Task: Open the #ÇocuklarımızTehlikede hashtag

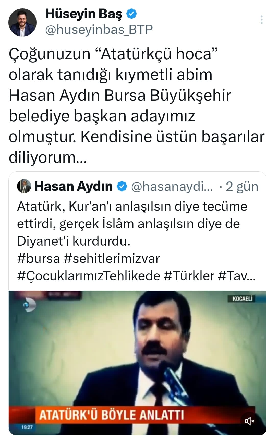Action: click(x=89, y=276)
